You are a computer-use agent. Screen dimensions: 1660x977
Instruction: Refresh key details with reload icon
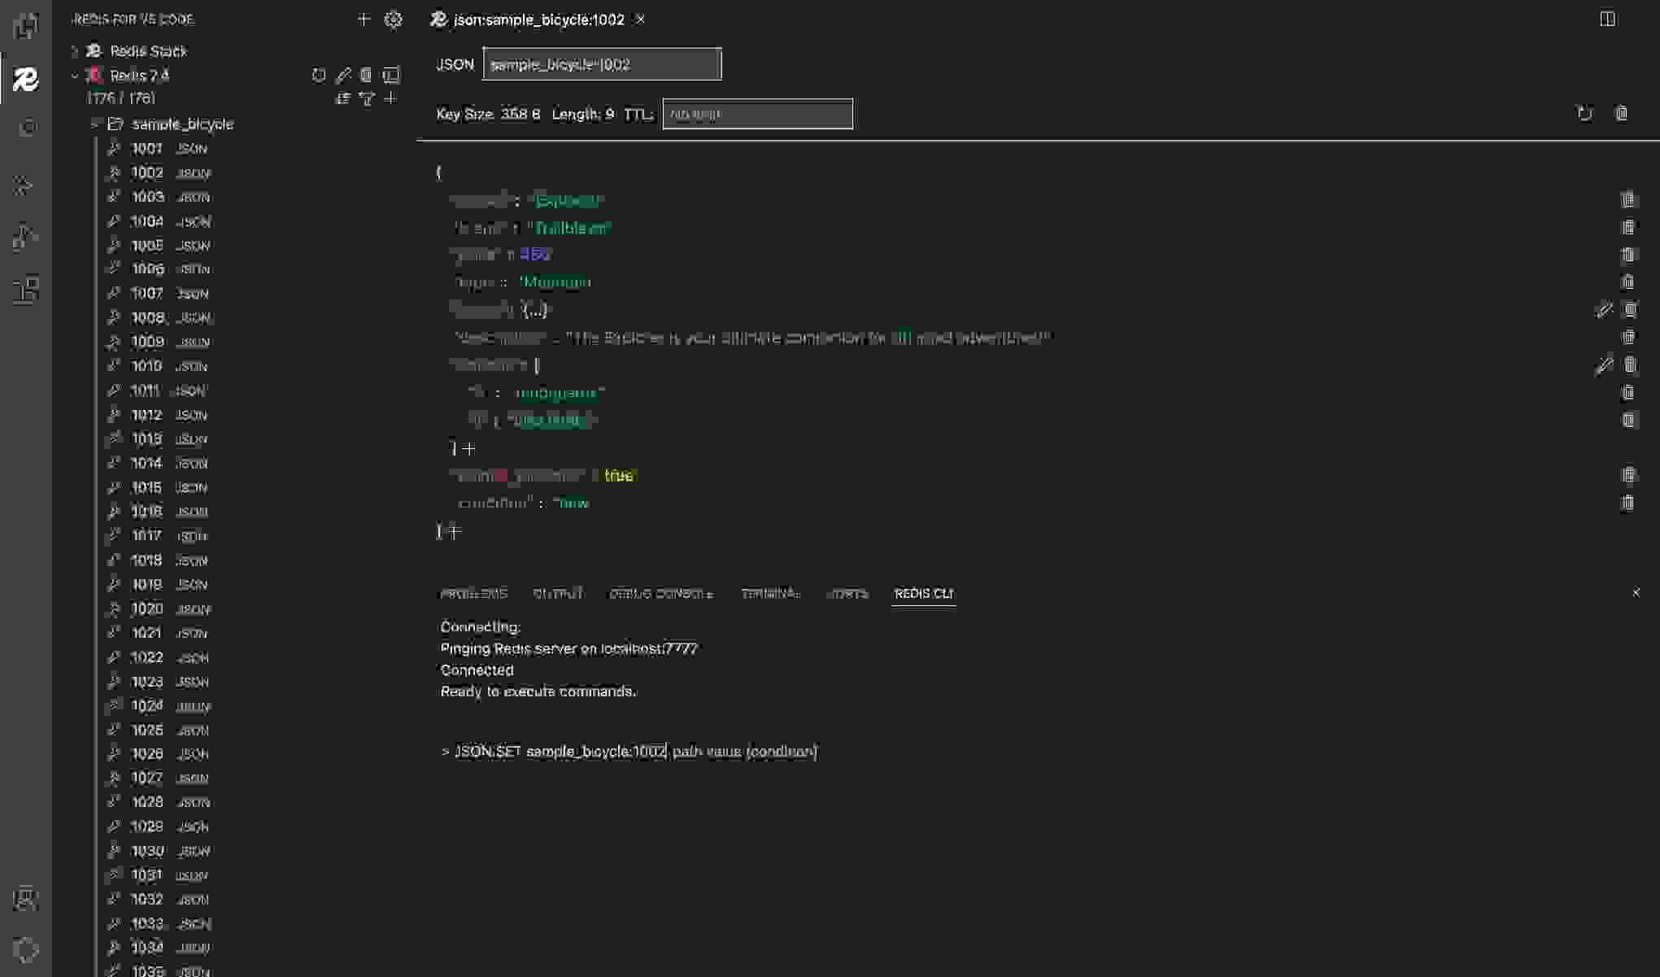point(1584,113)
